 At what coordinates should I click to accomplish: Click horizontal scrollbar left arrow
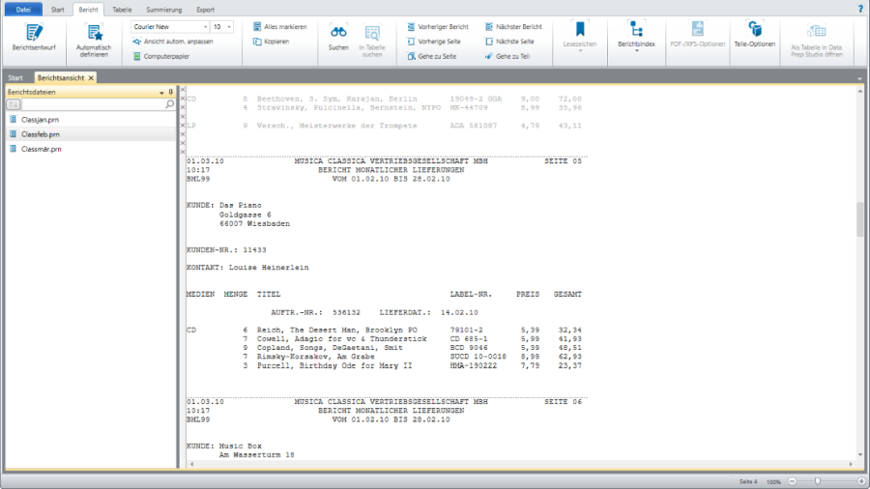192,464
